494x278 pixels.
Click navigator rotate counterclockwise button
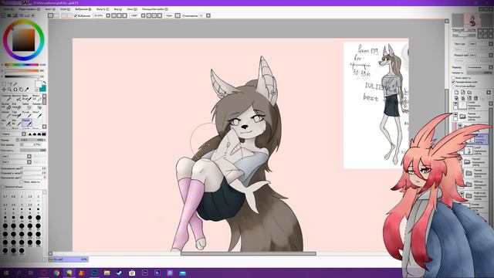click(x=480, y=36)
